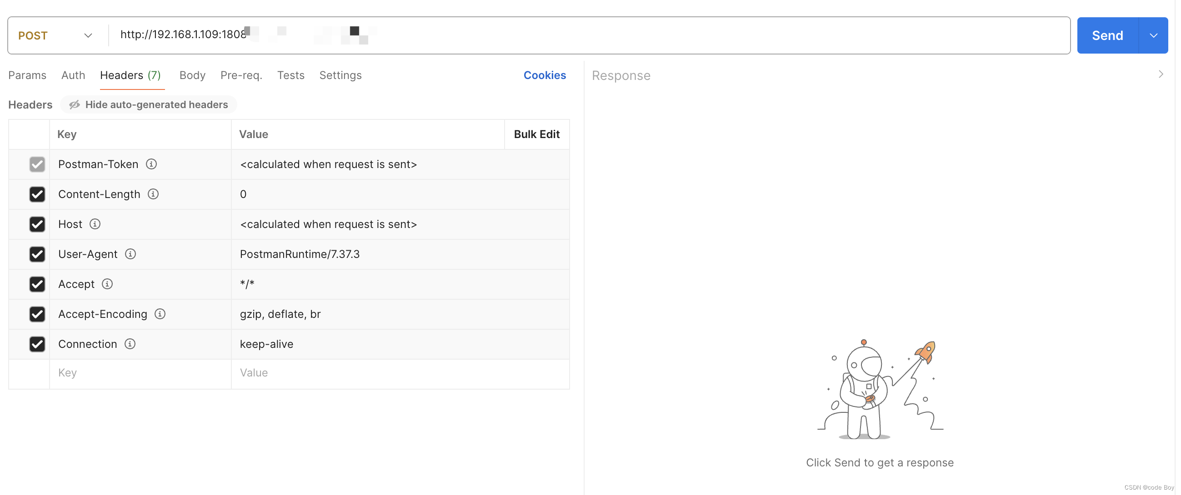Uncheck the Connection header checkbox
This screenshot has height=495, width=1181.
click(37, 344)
